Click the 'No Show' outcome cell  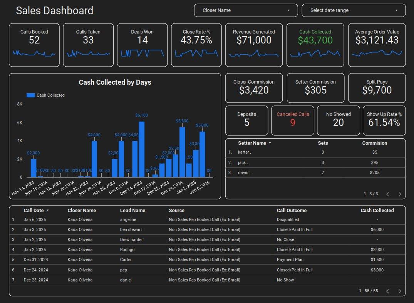click(285, 280)
